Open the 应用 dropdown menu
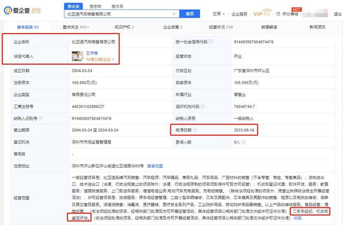The width and height of the screenshot is (343, 225). [x=219, y=14]
